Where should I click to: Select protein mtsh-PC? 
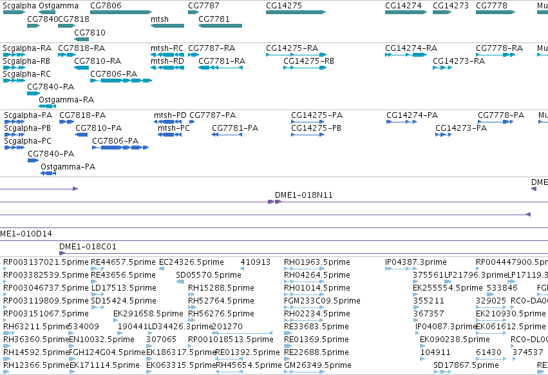click(x=174, y=128)
